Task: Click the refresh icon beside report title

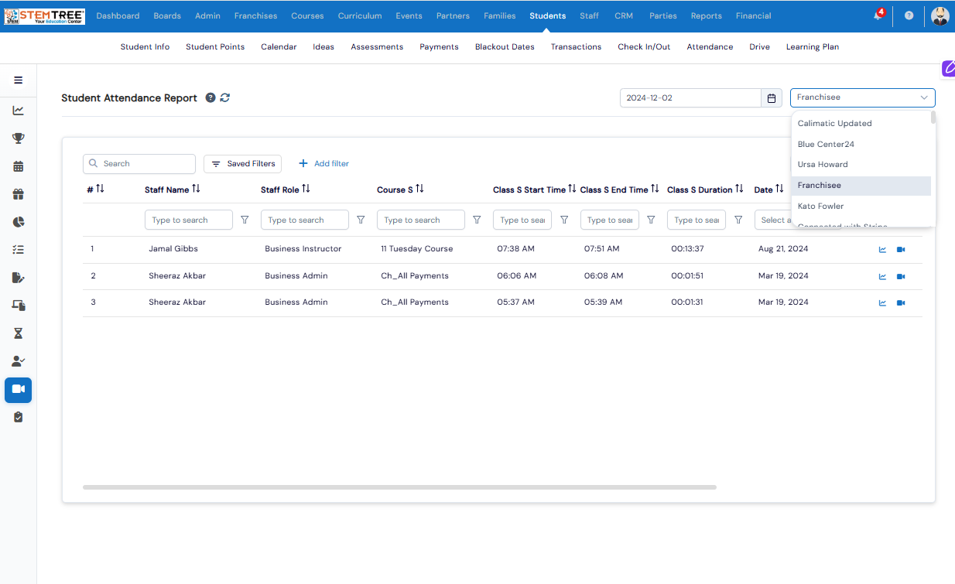Action: point(225,97)
